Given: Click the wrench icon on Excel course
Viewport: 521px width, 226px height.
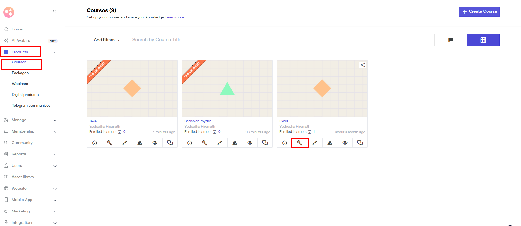Looking at the screenshot, I should point(300,143).
